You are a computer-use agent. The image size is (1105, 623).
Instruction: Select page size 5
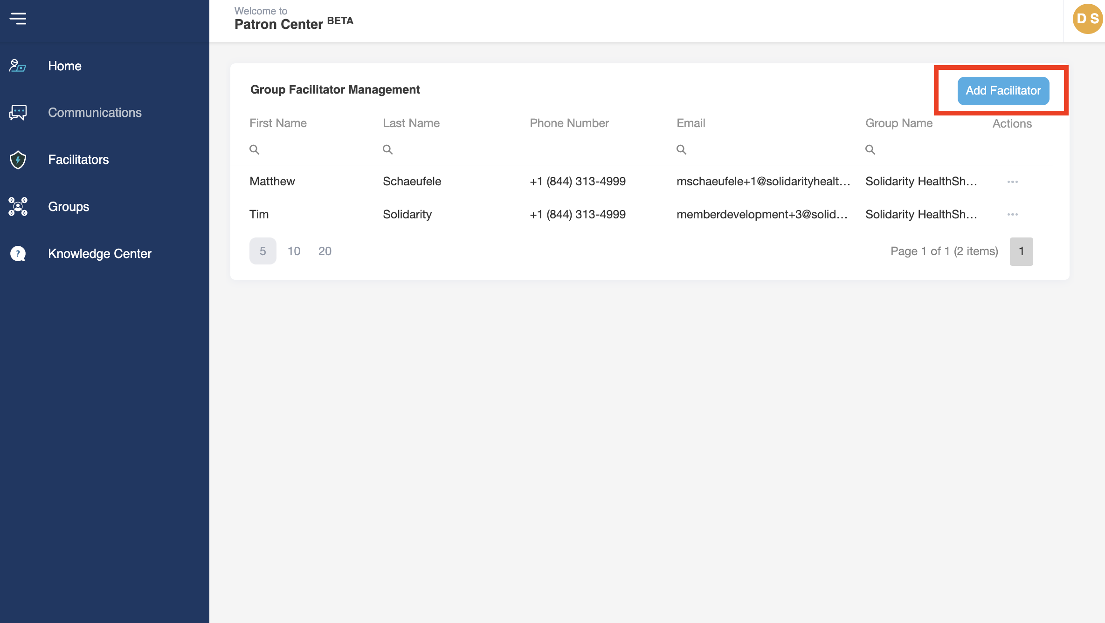pos(262,251)
